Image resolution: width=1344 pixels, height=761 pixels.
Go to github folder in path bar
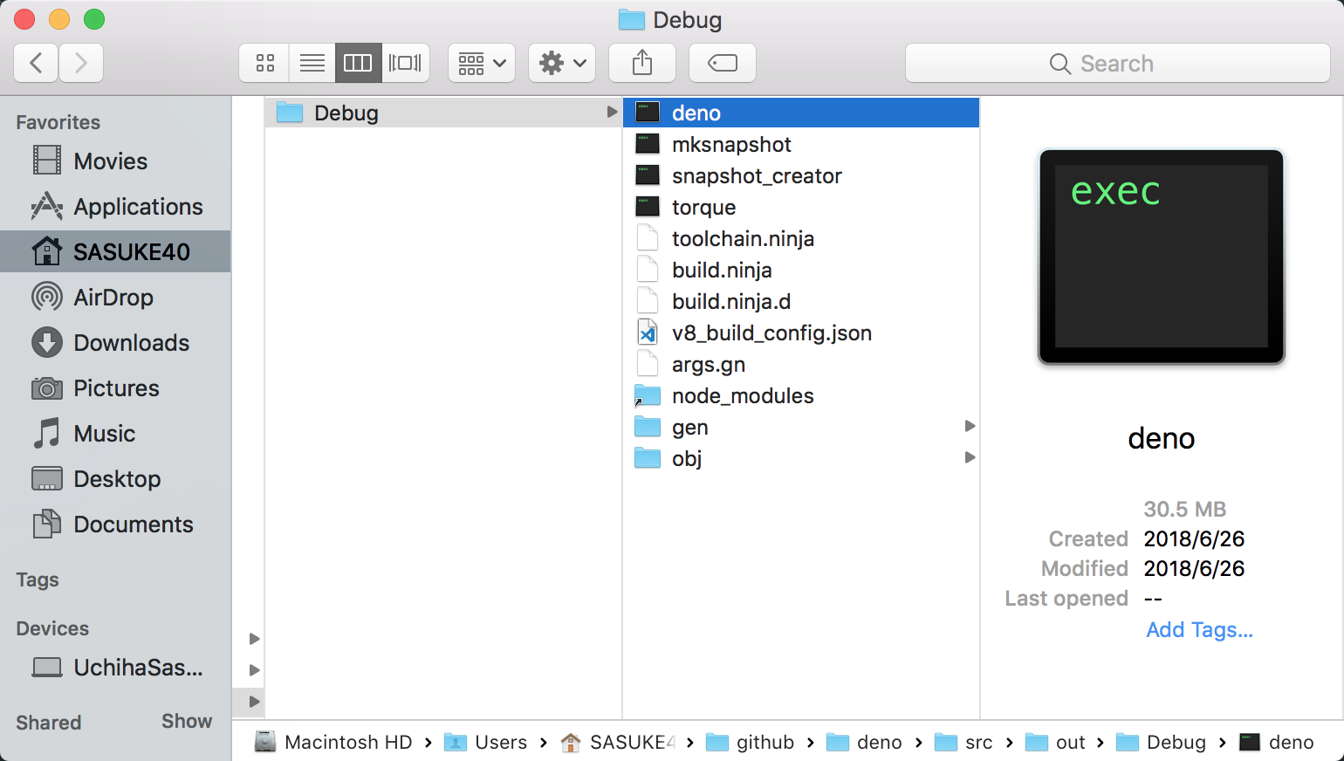pos(751,742)
